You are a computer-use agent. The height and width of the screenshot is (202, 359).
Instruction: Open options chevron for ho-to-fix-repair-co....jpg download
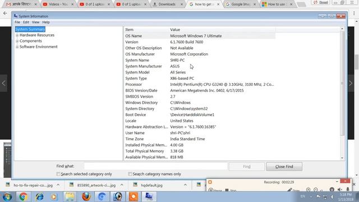click(x=58, y=185)
